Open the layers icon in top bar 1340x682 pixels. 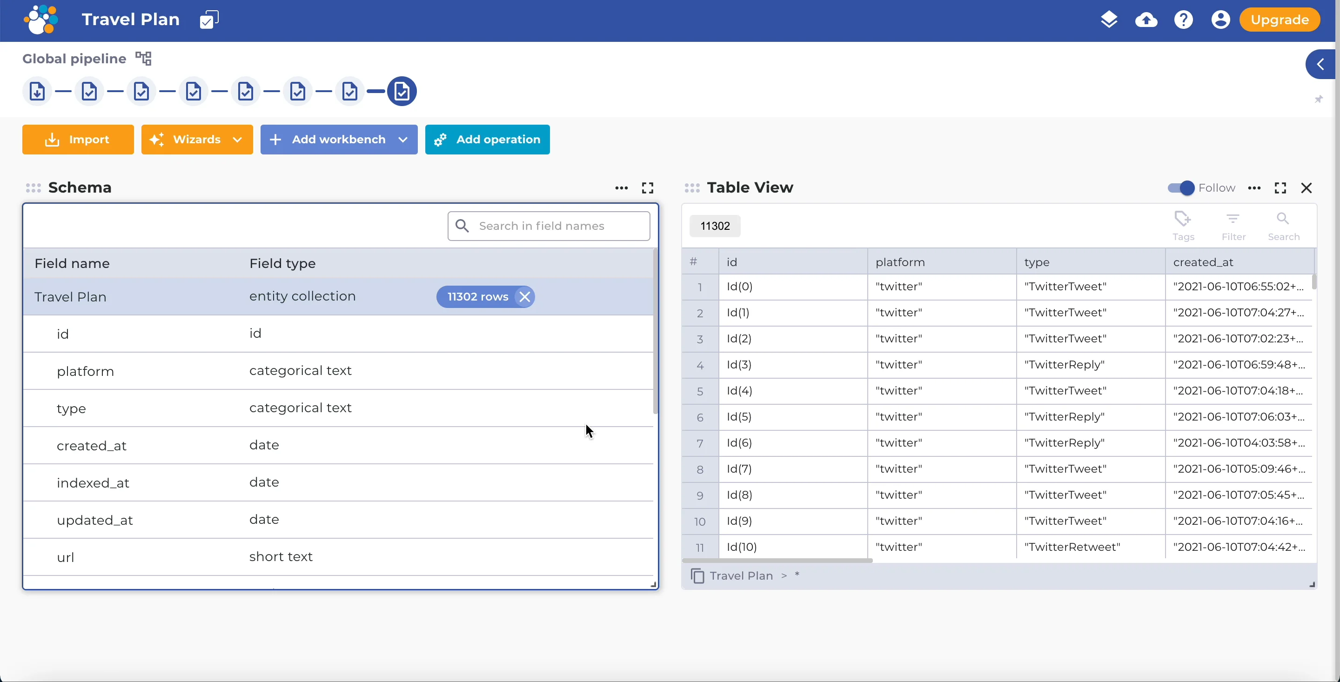(x=1109, y=20)
